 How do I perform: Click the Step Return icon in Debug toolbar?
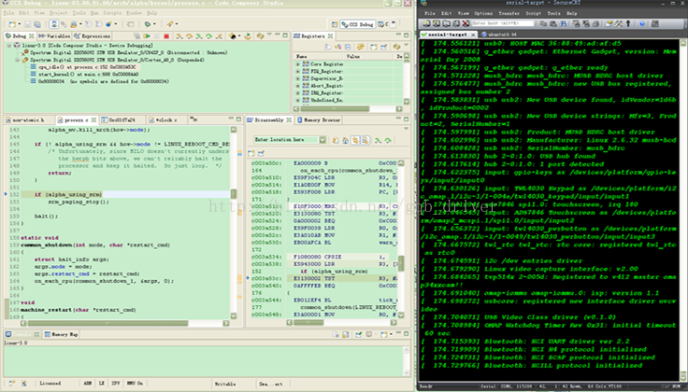tap(219, 35)
